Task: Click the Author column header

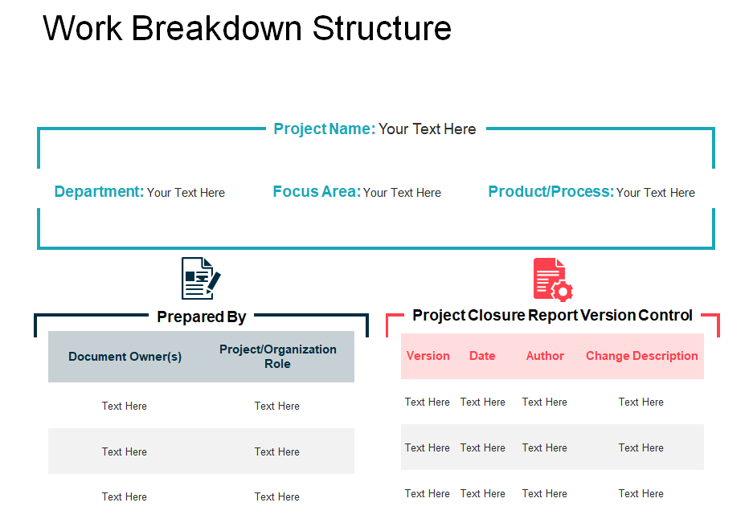Action: coord(545,356)
